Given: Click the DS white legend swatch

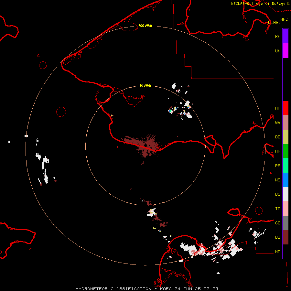Looking at the screenshot, I should (286, 194).
